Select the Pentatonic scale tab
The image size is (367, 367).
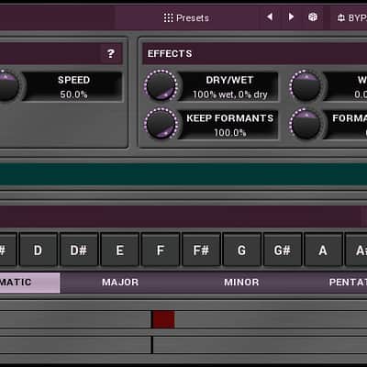335,283
